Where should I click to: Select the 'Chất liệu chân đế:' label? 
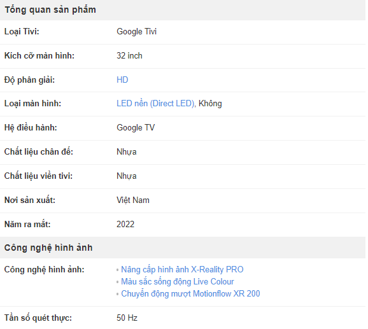pyautogui.click(x=39, y=151)
